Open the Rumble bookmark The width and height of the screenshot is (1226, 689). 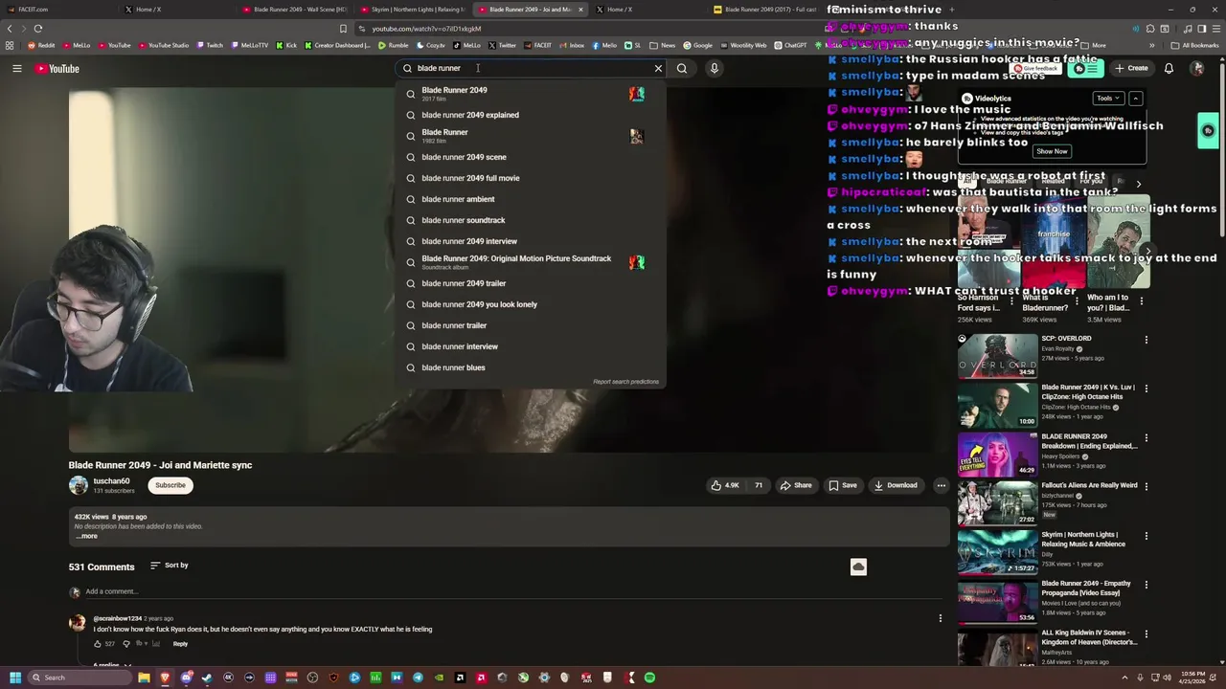coord(394,45)
